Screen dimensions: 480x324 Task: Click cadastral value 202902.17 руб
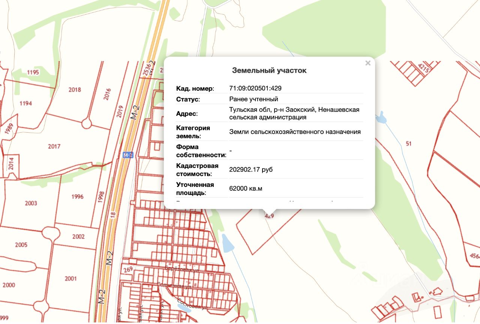point(251,170)
